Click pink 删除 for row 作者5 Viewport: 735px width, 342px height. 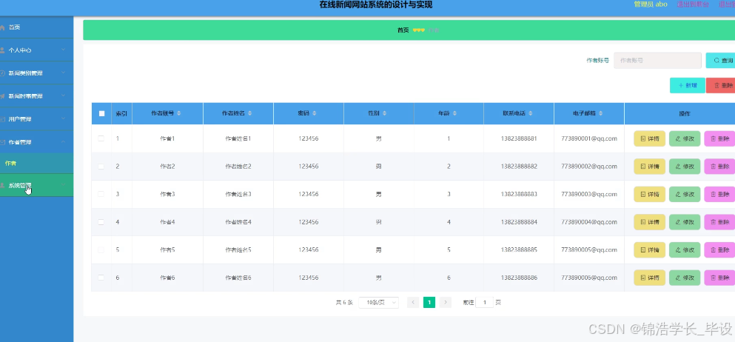[719, 249]
